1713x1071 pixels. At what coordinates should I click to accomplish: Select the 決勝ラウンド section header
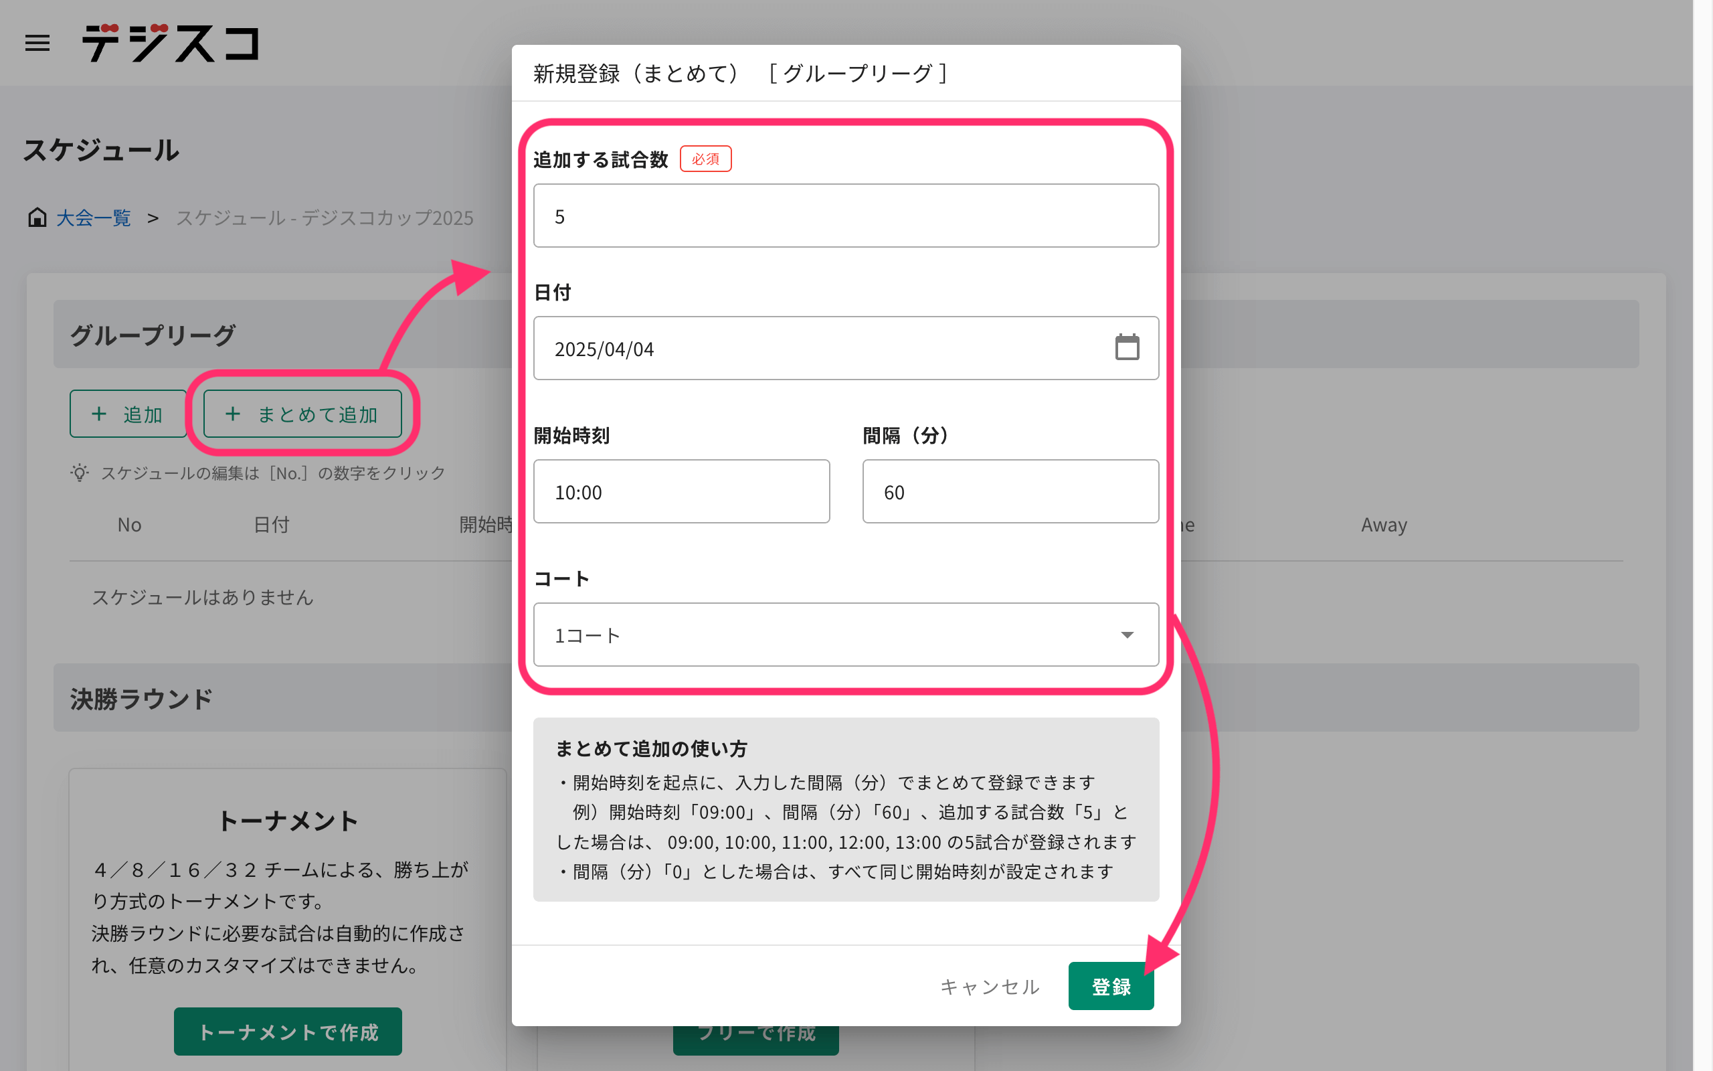pos(142,698)
